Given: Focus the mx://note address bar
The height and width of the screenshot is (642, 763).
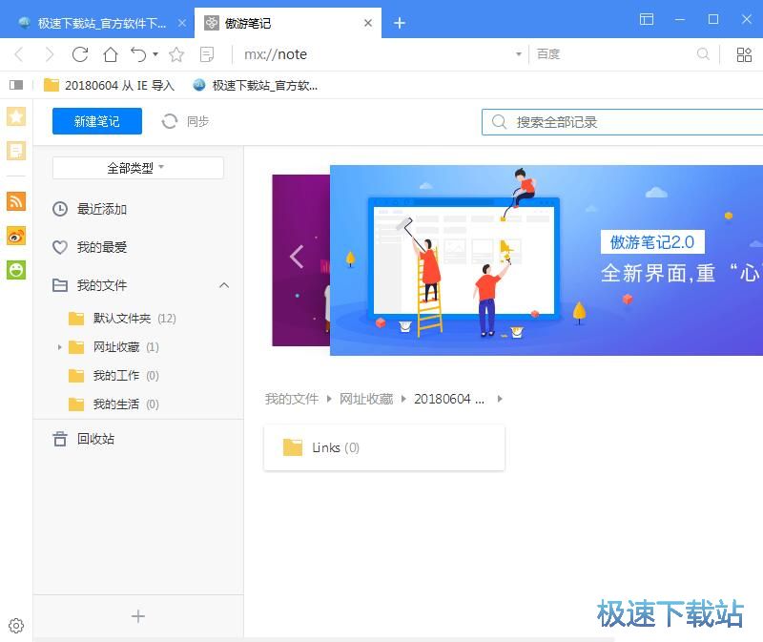Looking at the screenshot, I should [375, 54].
